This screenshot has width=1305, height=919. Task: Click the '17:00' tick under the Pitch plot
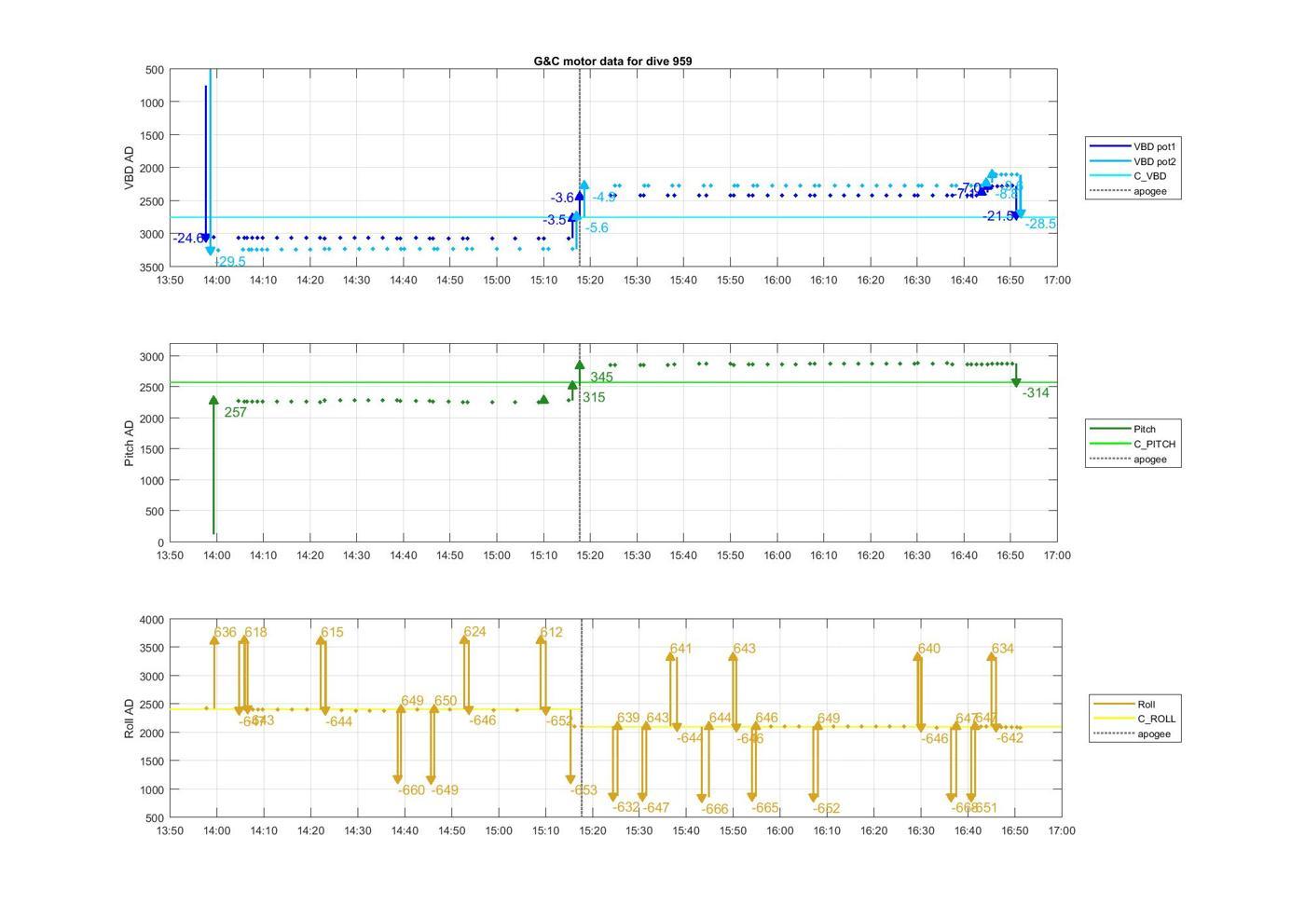tap(1057, 556)
